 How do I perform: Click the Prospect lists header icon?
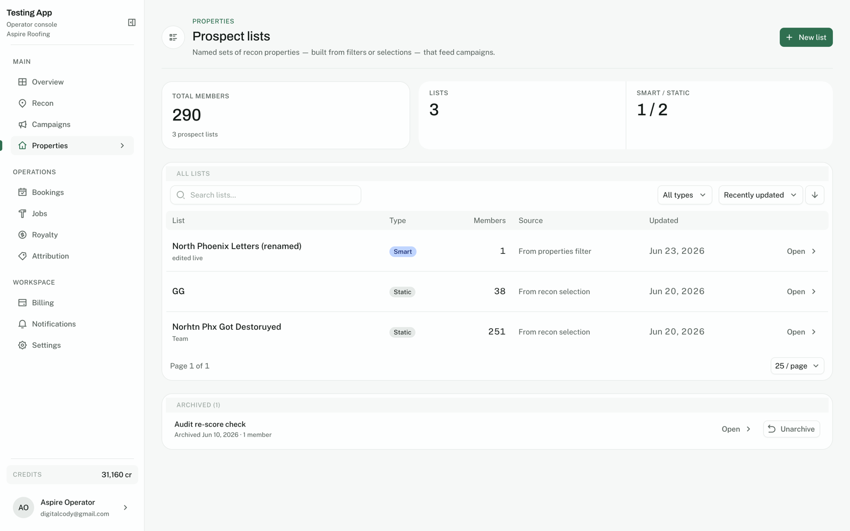click(x=173, y=37)
